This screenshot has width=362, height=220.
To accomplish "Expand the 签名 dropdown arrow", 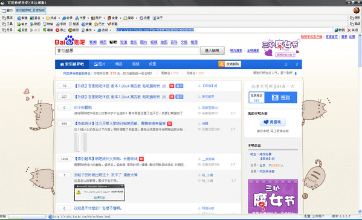I will 43,18.
